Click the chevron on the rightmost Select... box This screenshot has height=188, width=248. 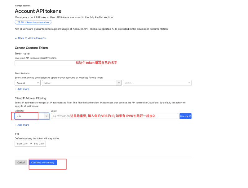(x=189, y=83)
